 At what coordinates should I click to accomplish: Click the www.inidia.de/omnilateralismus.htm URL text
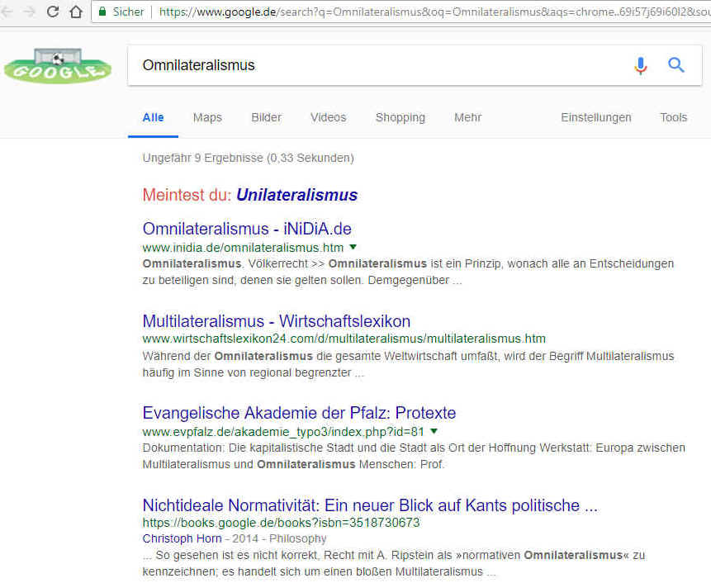(243, 248)
